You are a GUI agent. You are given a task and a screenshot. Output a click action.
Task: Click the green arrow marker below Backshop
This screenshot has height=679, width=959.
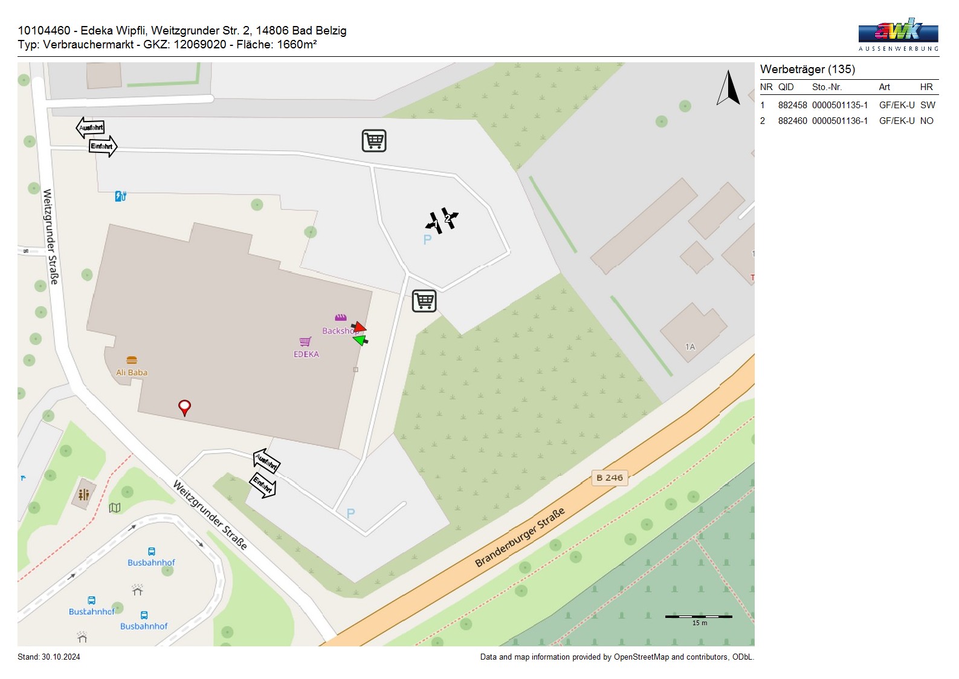[x=361, y=340]
